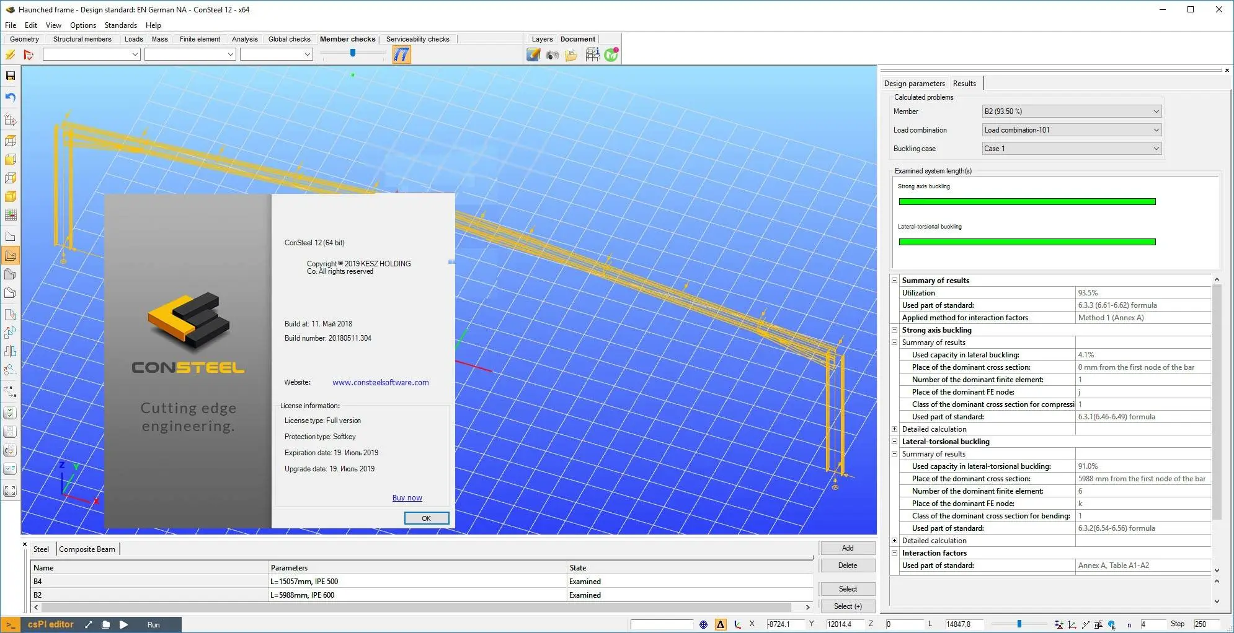Image resolution: width=1234 pixels, height=633 pixels.
Task: Select the B4 row in members table
Action: click(x=422, y=582)
